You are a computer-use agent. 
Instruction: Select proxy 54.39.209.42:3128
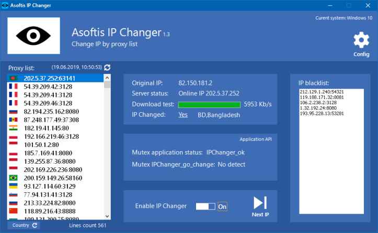pyautogui.click(x=48, y=87)
